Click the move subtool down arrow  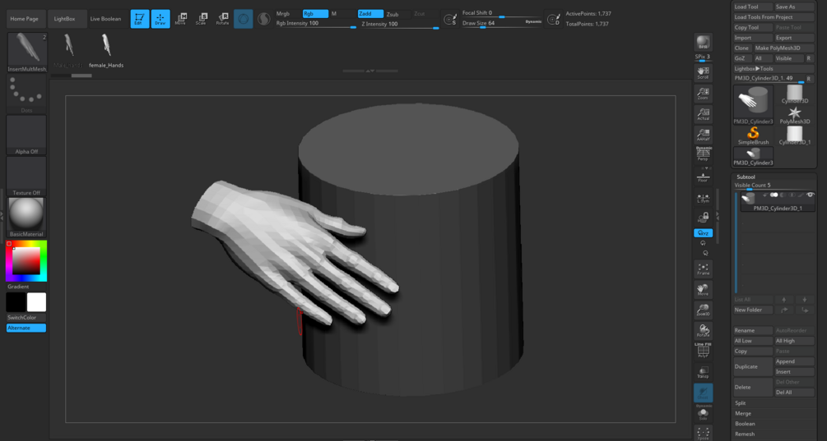click(x=804, y=300)
